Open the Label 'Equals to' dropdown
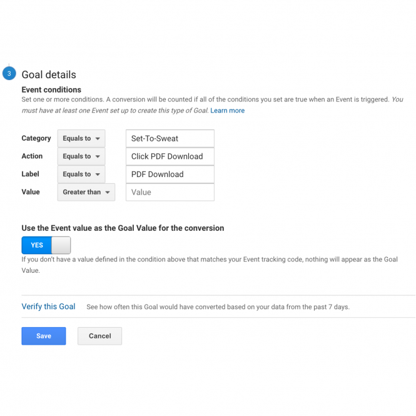 tap(81, 175)
